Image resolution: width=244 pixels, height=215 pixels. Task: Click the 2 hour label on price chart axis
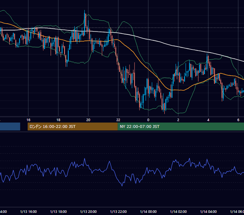point(178,120)
